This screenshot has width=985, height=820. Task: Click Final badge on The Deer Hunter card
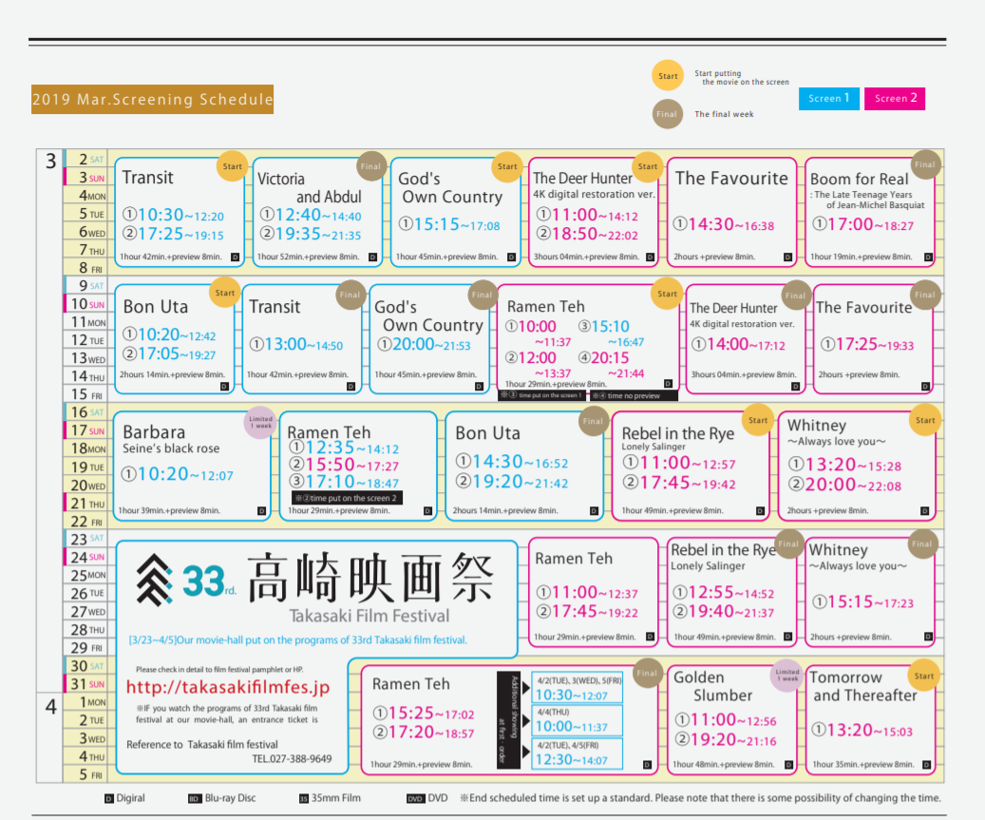[x=795, y=296]
